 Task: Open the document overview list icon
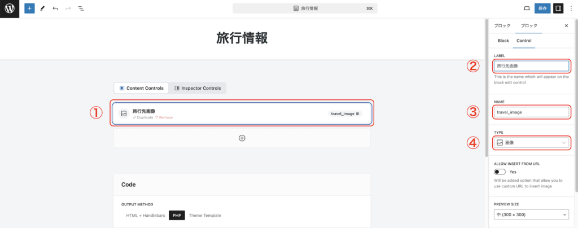pyautogui.click(x=81, y=9)
